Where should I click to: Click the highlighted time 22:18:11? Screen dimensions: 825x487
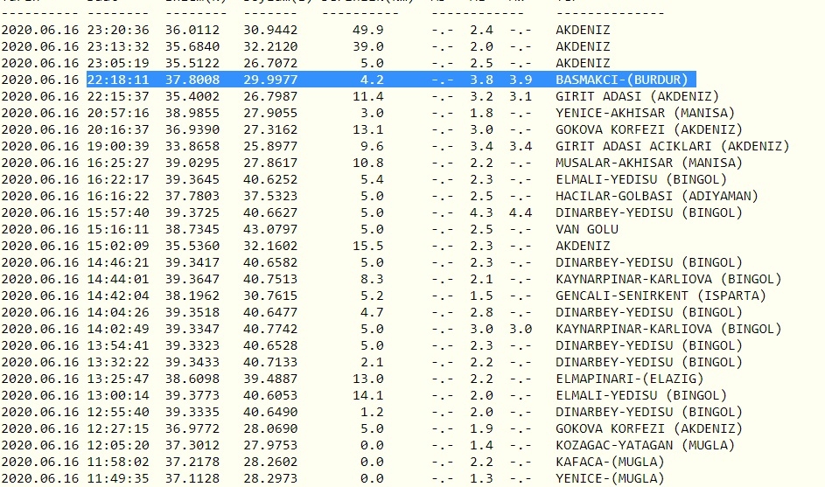pyautogui.click(x=118, y=80)
